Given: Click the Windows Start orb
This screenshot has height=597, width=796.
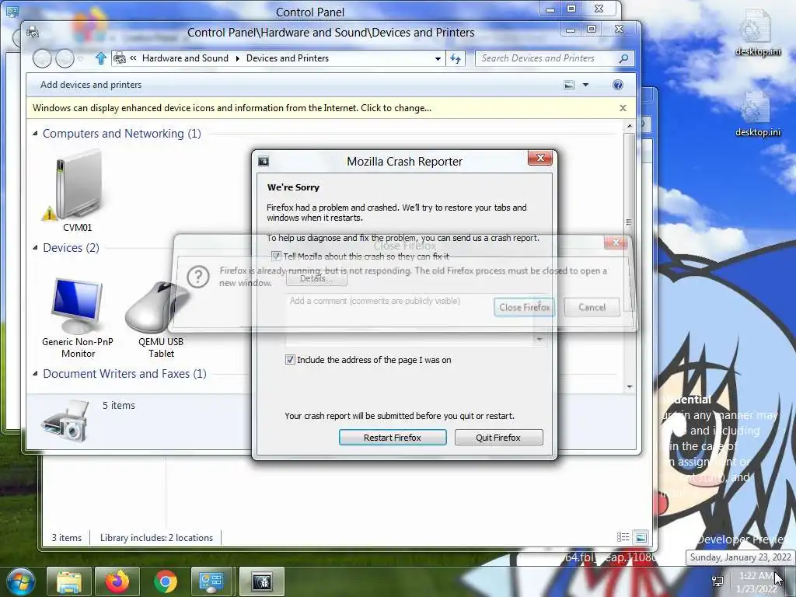Looking at the screenshot, I should pos(20,581).
